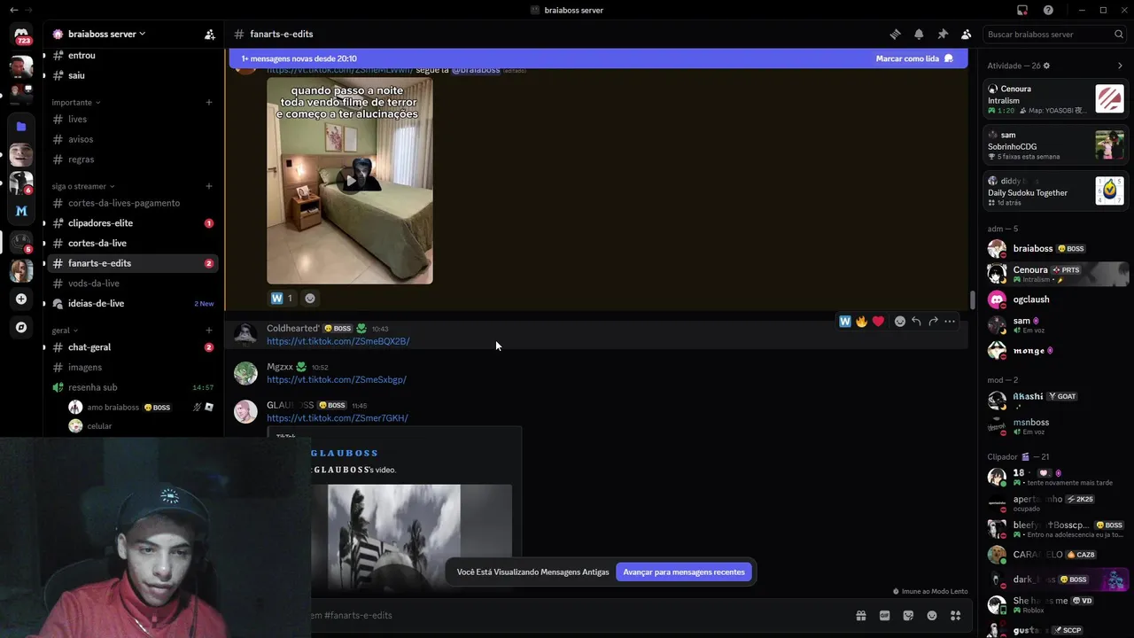Open sticker picker in message bar
This screenshot has height=638, width=1134.
(908, 615)
